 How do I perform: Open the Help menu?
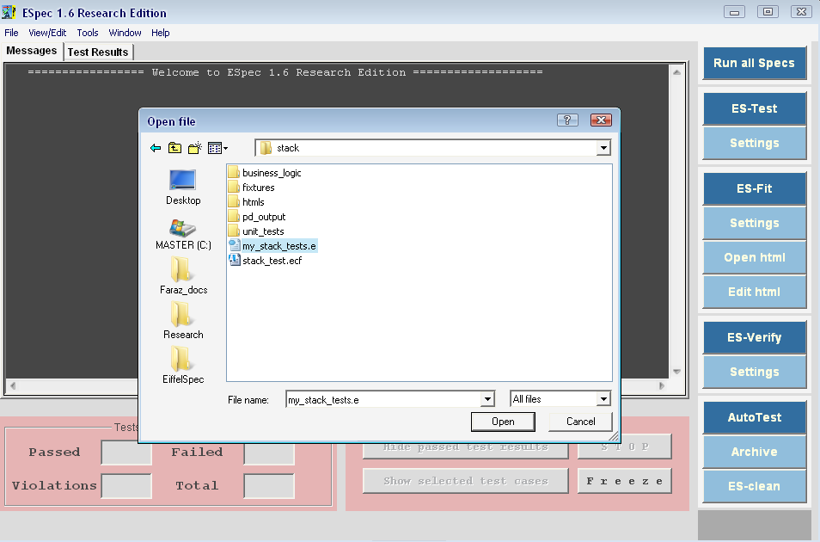click(161, 33)
